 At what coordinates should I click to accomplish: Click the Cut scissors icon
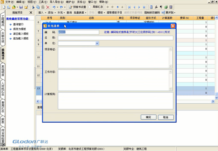click(x=33, y=7)
